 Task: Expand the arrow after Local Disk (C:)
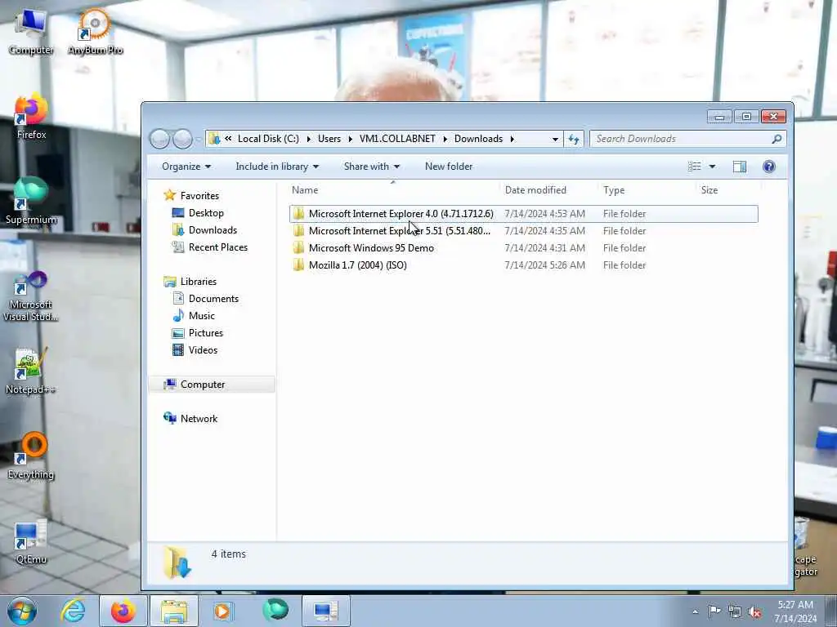click(308, 139)
